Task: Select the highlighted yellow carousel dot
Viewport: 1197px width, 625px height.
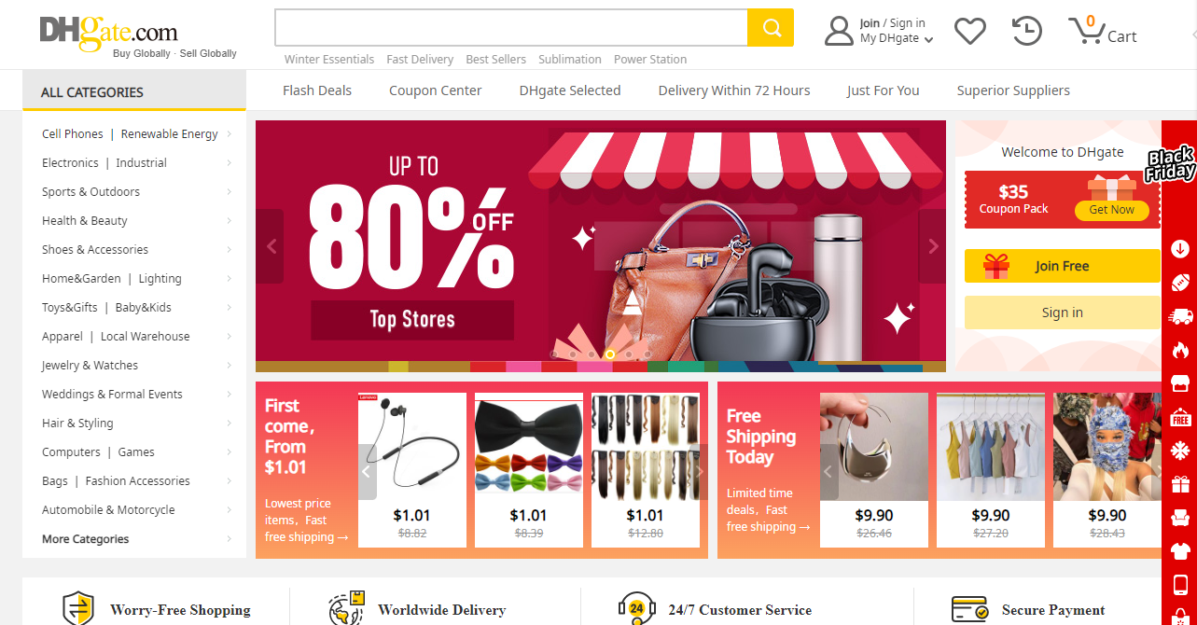Action: (x=609, y=354)
